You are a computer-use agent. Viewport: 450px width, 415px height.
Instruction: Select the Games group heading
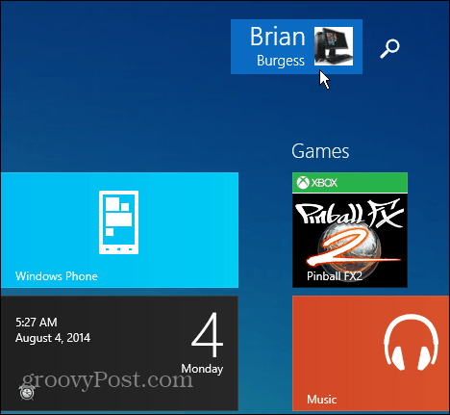click(x=320, y=151)
